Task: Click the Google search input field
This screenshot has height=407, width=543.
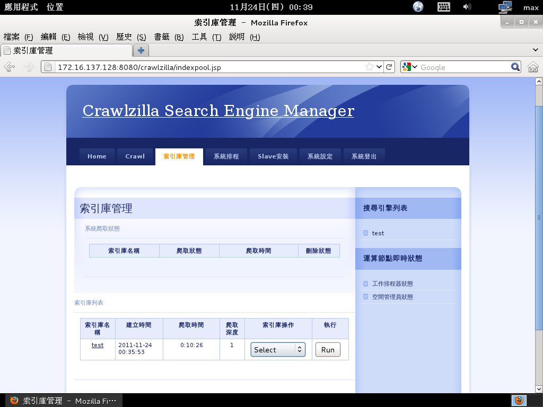Action: (465, 67)
